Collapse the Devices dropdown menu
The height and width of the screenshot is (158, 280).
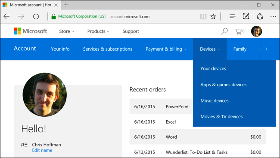pos(210,49)
